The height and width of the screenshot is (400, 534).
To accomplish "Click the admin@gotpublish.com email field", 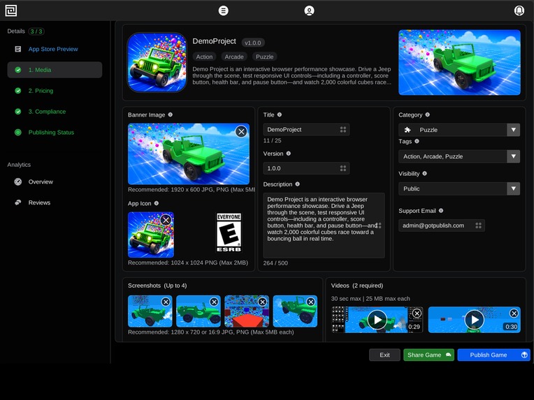I will click(441, 225).
